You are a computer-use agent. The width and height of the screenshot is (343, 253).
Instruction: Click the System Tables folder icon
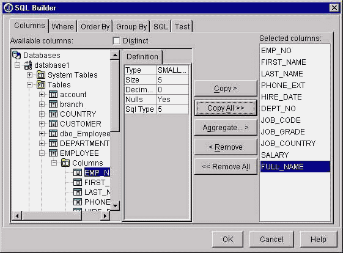pyautogui.click(x=41, y=75)
